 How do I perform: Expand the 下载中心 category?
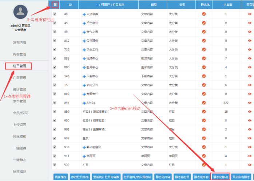click(x=84, y=76)
